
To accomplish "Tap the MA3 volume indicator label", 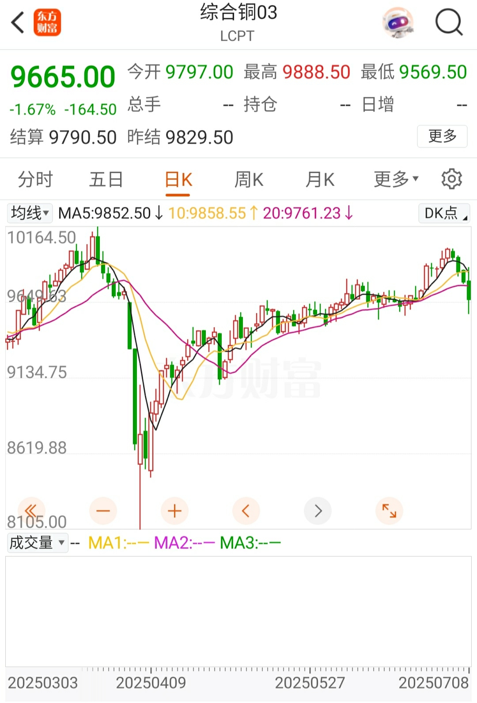I will 250,543.
